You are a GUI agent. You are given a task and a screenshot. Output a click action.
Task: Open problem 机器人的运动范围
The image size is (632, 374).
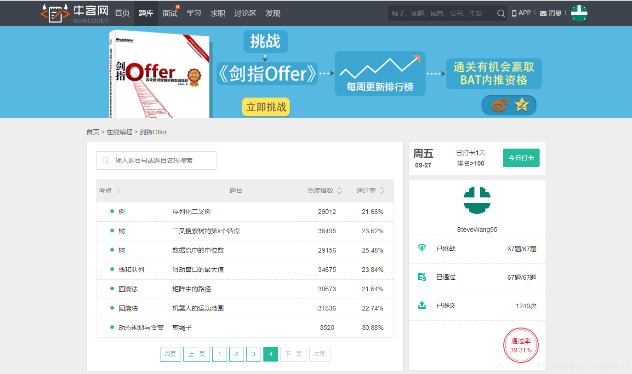click(198, 308)
